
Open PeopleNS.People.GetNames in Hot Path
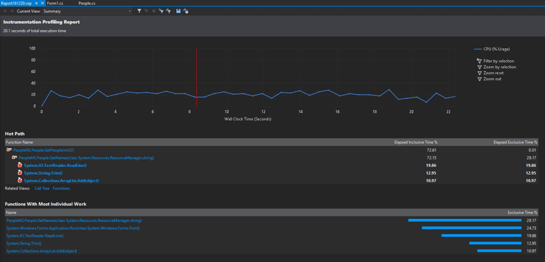pyautogui.click(x=86, y=158)
